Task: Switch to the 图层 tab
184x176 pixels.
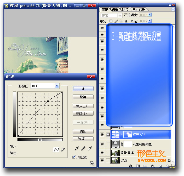Action: (105, 10)
